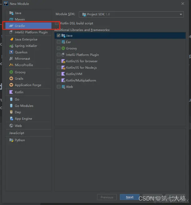
Task: Click the IntelliJ logo in title bar
Action: coord(6,3)
